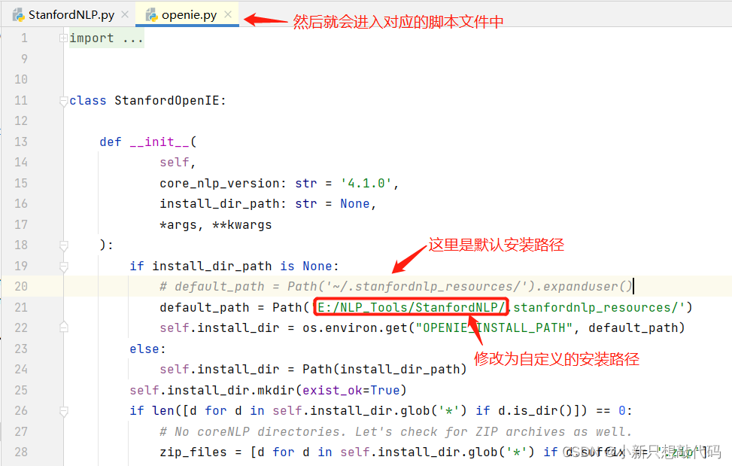The height and width of the screenshot is (466, 732).
Task: Click the commented default_path line
Action: pos(301,285)
